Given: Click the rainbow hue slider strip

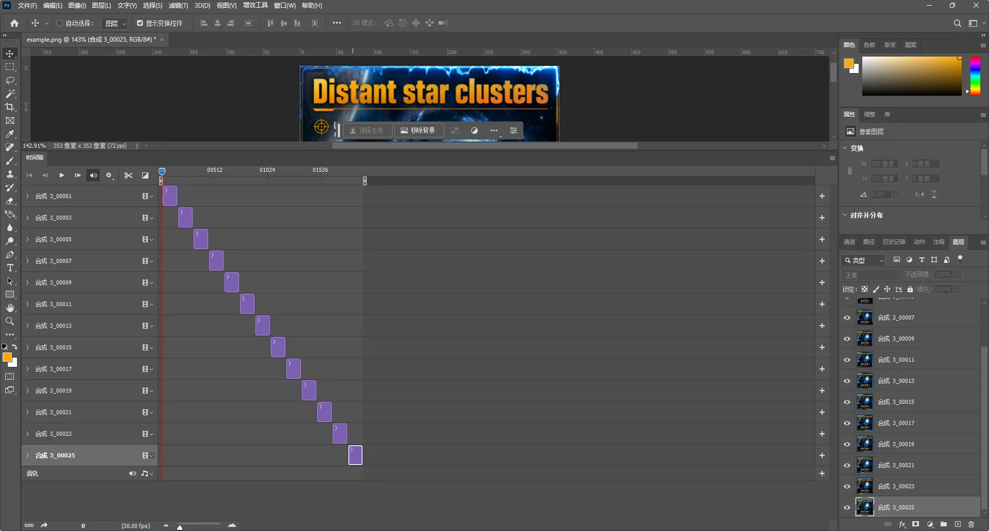Looking at the screenshot, I should click(x=976, y=76).
